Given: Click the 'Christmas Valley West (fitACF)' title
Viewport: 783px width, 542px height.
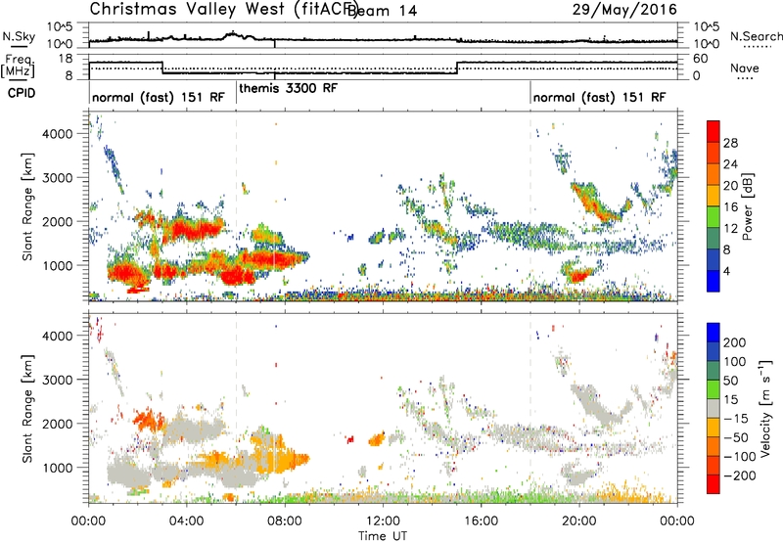Looking at the screenshot, I should coord(224,9).
